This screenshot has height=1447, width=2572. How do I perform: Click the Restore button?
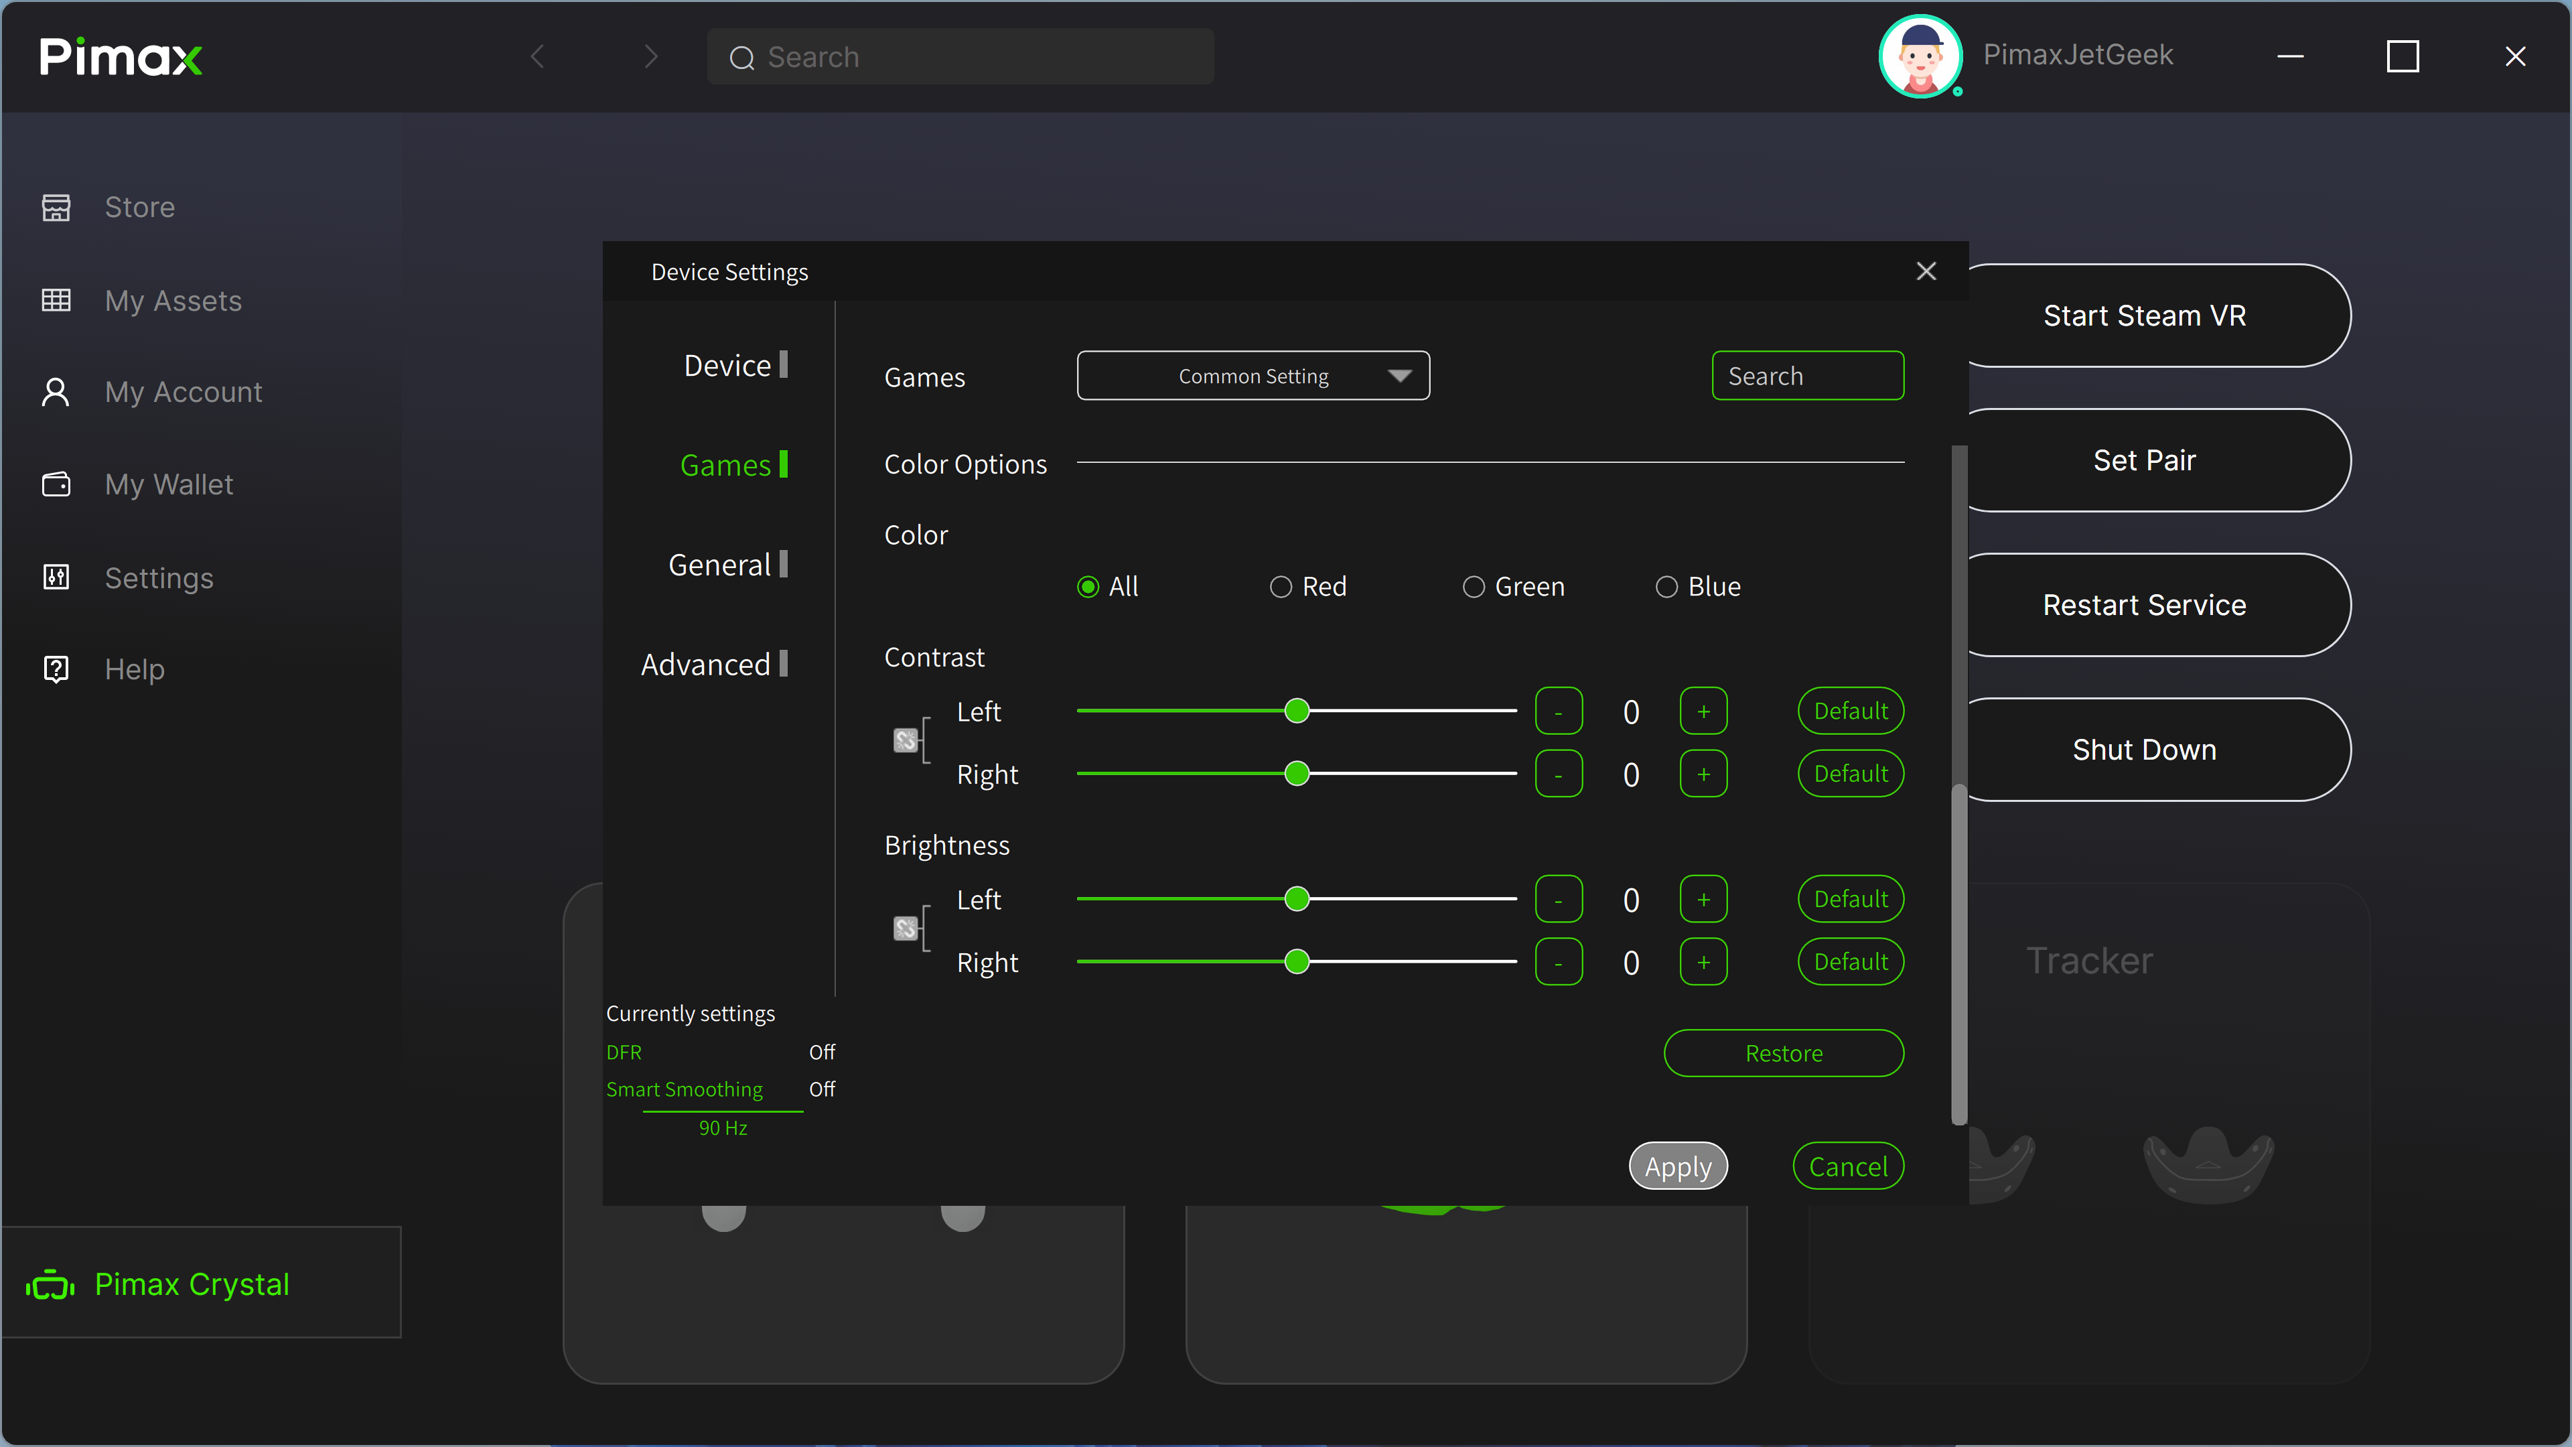(x=1784, y=1054)
